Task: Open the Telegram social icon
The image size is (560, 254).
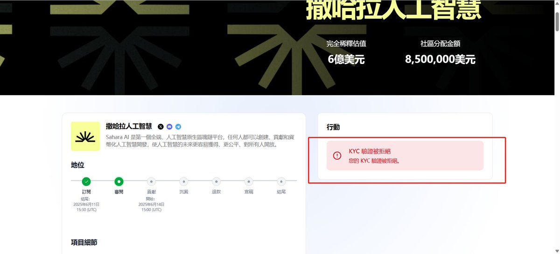Action: tap(178, 127)
